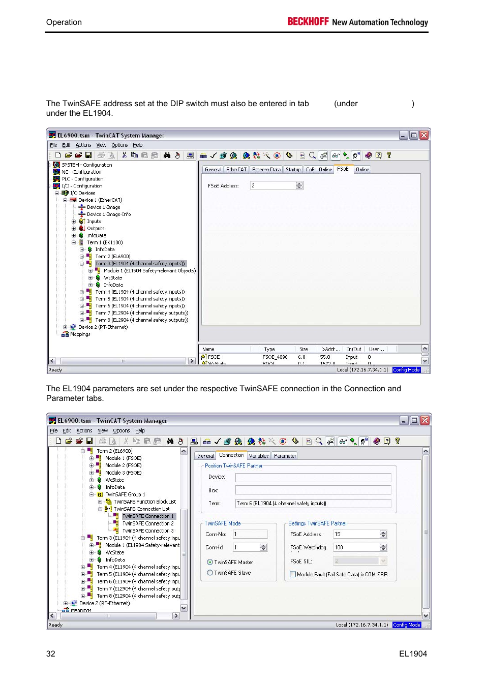Select the TwinSAFE Slave radio button

pyautogui.click(x=210, y=573)
